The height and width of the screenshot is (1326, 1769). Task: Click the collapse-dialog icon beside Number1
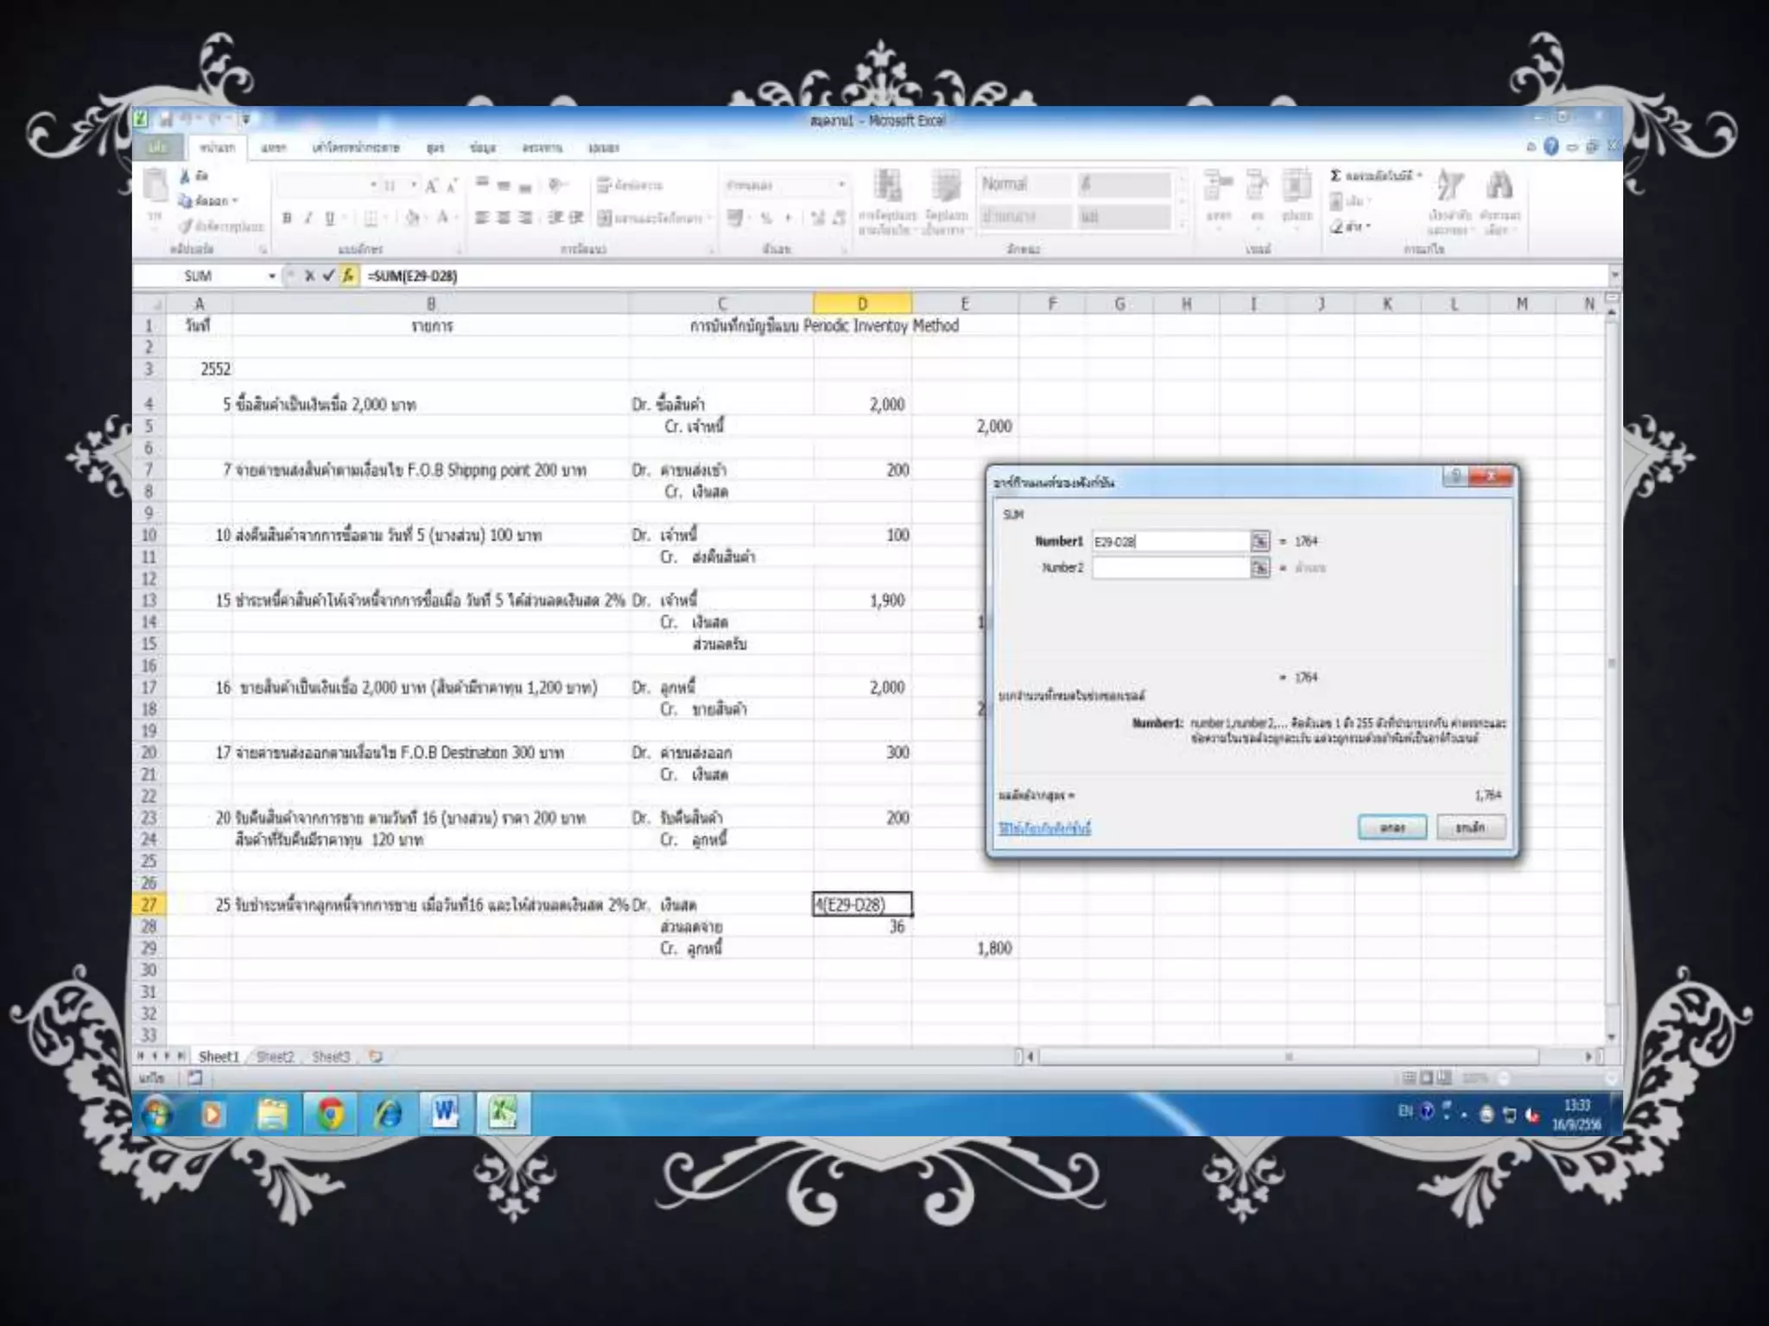coord(1260,541)
